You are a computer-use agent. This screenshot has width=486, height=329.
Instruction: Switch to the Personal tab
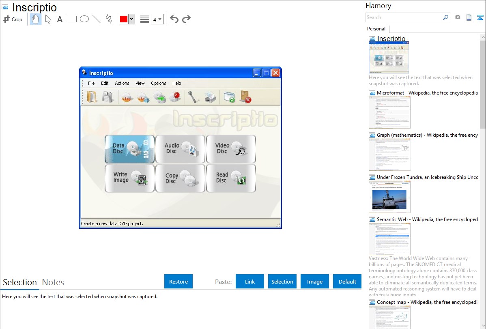pyautogui.click(x=376, y=29)
